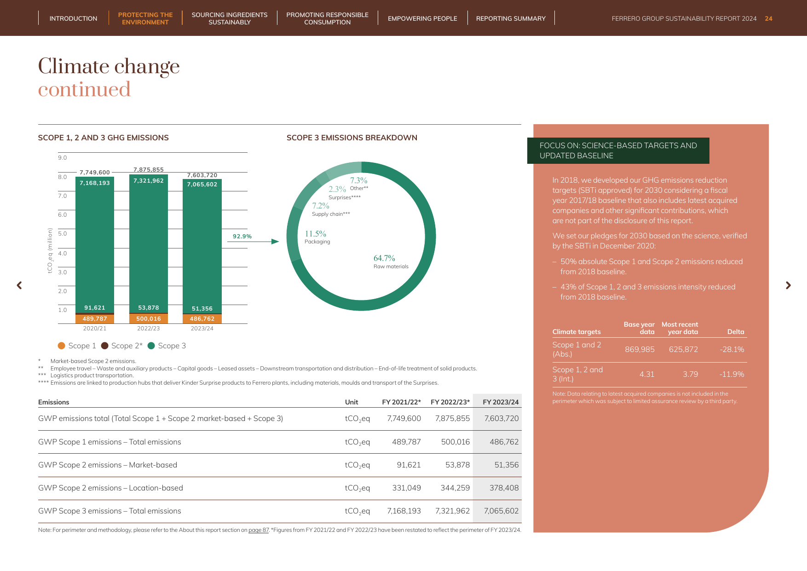The image size is (807, 571).
Task: Go to previous page with left arrow
Action: [x=19, y=285]
